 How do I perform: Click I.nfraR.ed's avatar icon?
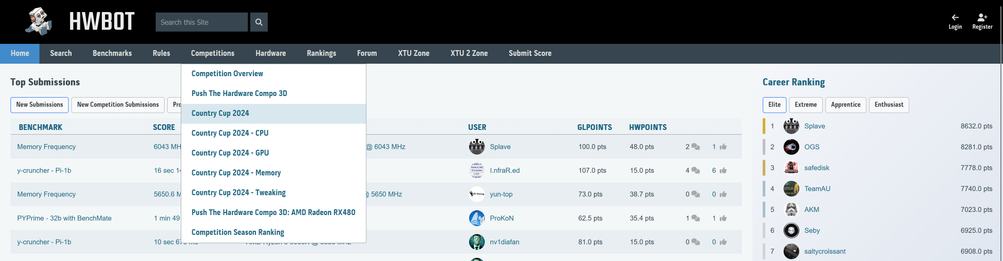[476, 170]
